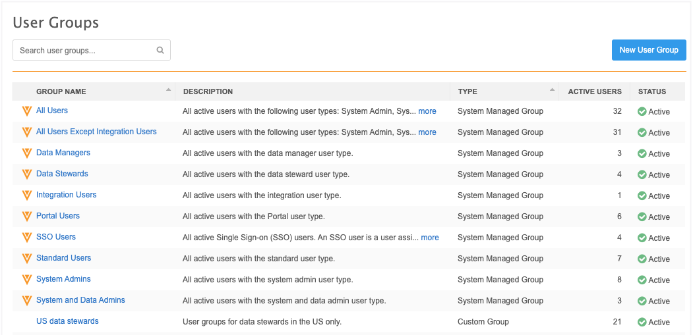Open the Data Stewards group link
Screen dimensions: 693x335
62,174
